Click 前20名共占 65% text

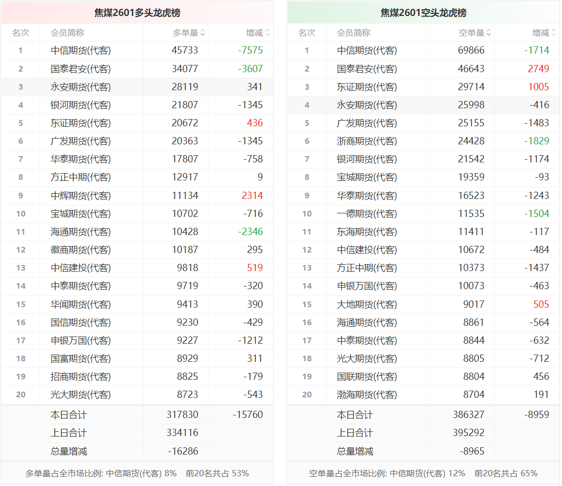click(506, 474)
